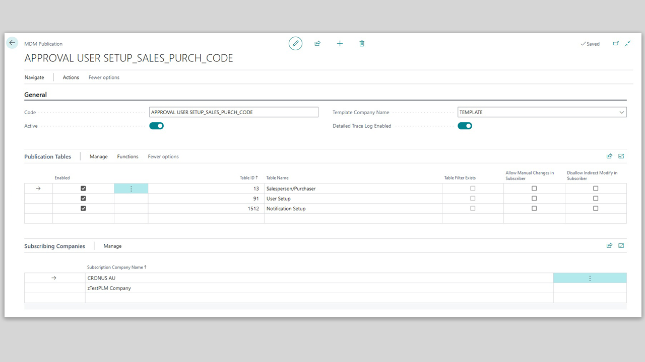The image size is (645, 362).
Task: Click the back arrow icon
Action: tap(12, 43)
